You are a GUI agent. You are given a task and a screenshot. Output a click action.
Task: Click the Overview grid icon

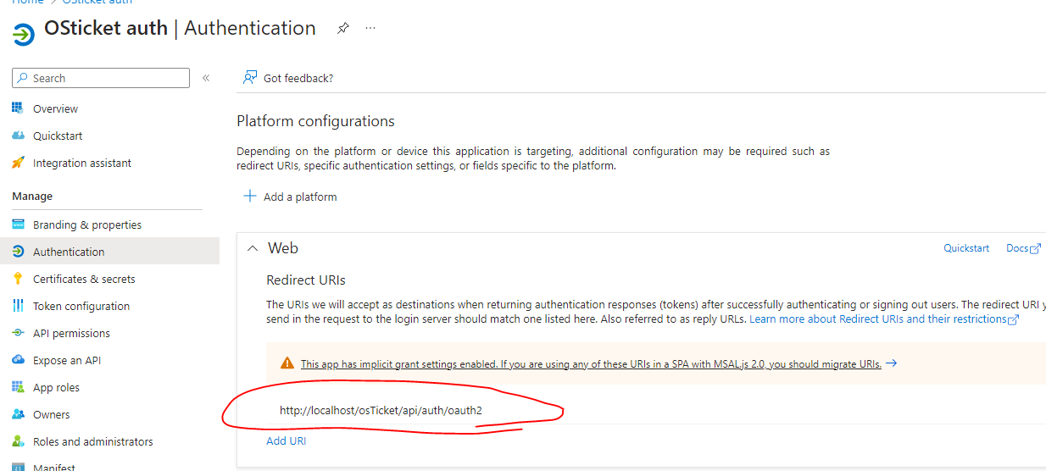pos(18,108)
